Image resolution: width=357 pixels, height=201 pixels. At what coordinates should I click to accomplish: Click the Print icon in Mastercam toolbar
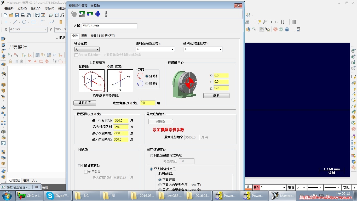[23, 15]
